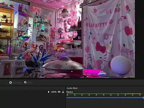This screenshot has height=108, width=144.
Task: Open source Properties with the gear button
Action: coord(15,82)
